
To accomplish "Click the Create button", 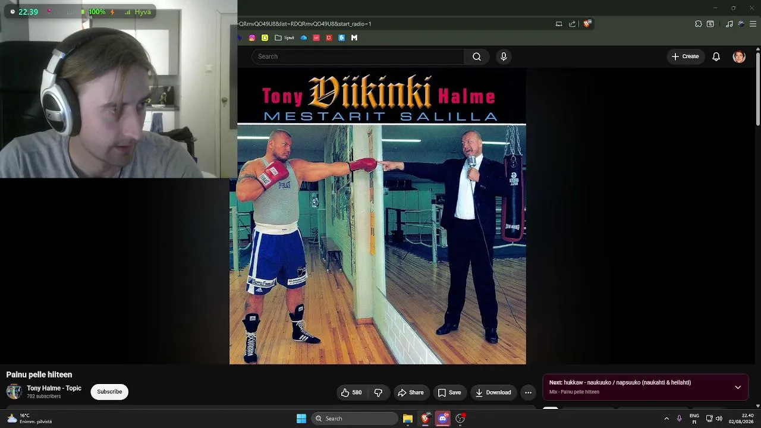I will pyautogui.click(x=685, y=56).
